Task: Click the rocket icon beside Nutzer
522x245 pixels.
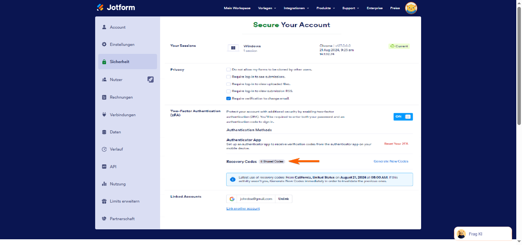Action: point(151,80)
